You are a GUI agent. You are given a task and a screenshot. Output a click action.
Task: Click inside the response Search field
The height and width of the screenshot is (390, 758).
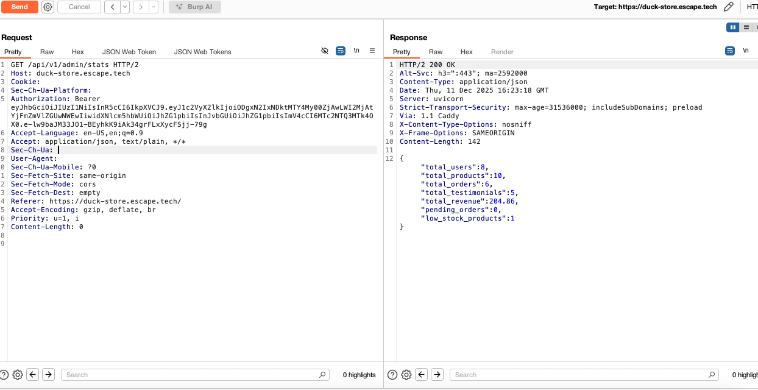click(x=579, y=375)
